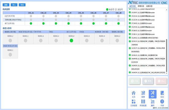Click gray signal dot under R2001.0

point(102,41)
